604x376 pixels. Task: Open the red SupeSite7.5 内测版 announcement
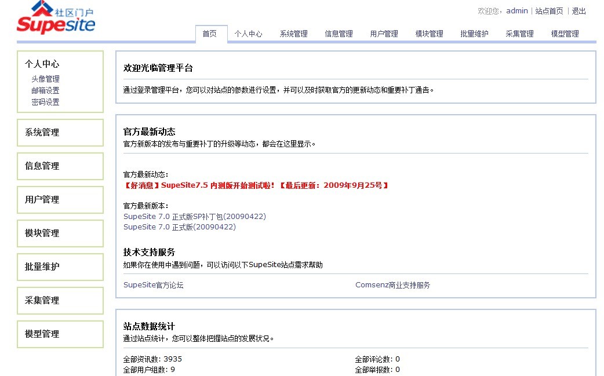point(256,185)
